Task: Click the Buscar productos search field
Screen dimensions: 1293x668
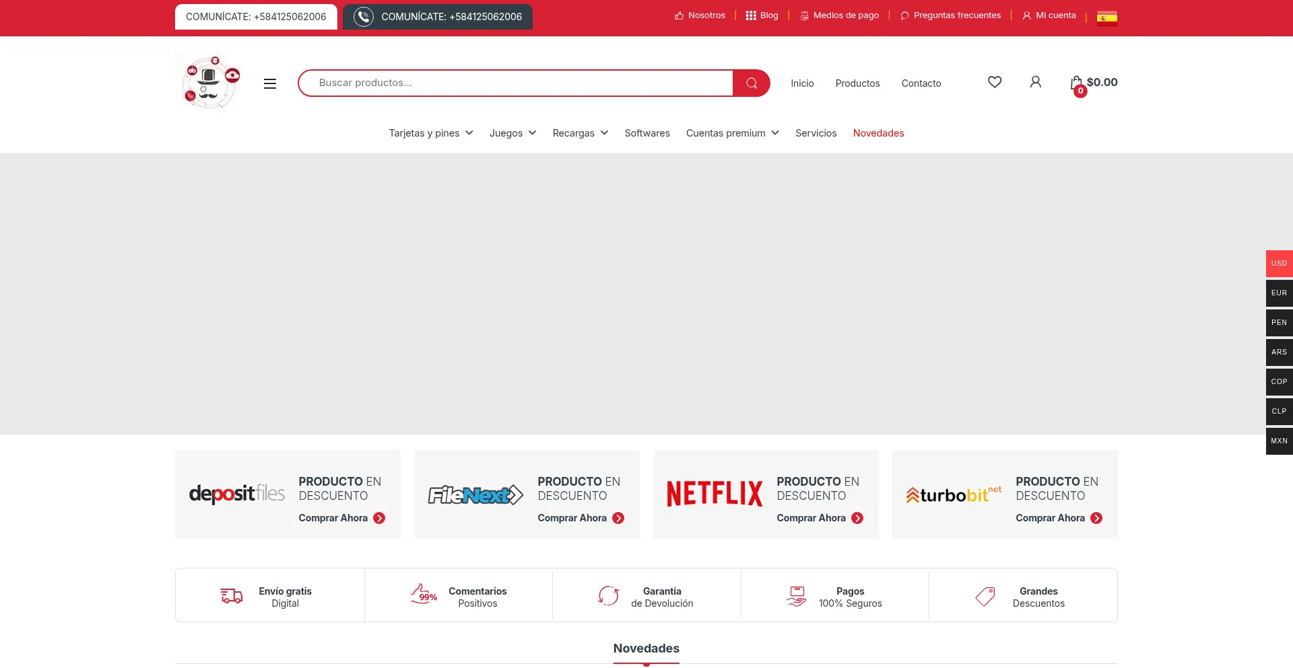Action: coord(515,83)
